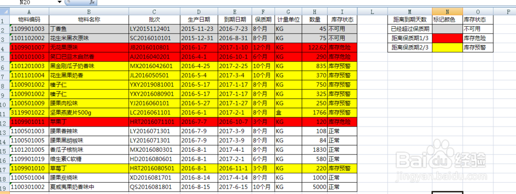Select column H header
Image resolution: width=516 pixels, height=194 pixels.
[x=315, y=11]
